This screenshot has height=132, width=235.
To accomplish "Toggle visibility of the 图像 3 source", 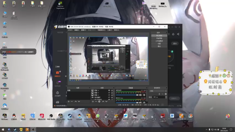I will 109,93.
